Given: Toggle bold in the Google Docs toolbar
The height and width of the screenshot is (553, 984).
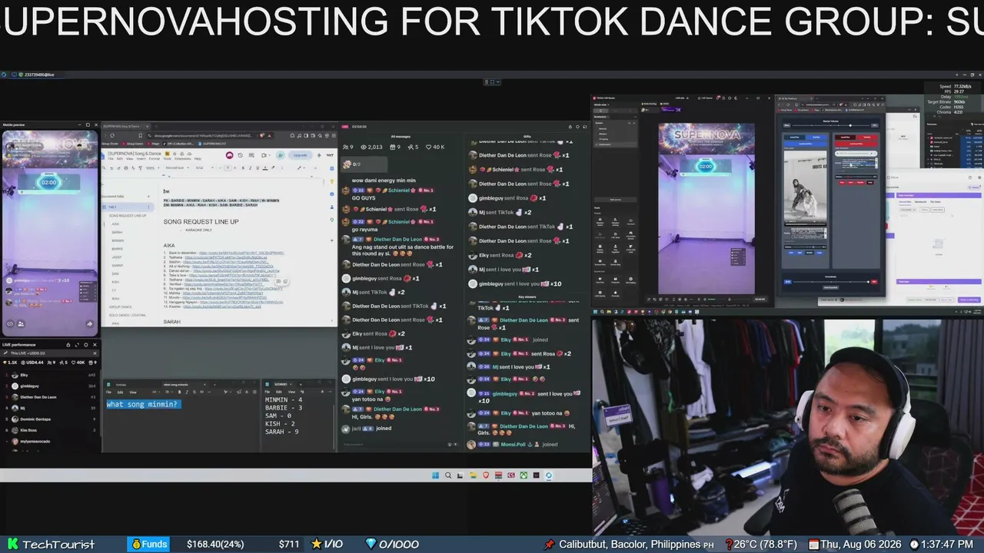Looking at the screenshot, I should 242,167.
